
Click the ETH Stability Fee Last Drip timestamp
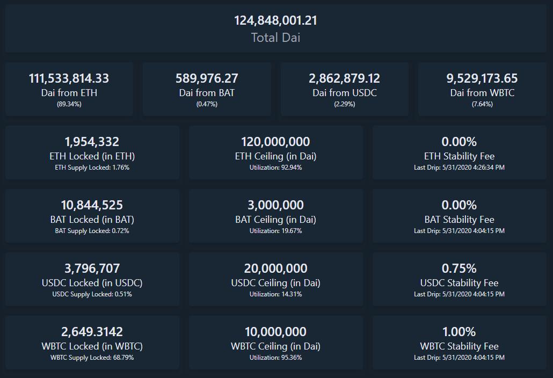pos(459,168)
